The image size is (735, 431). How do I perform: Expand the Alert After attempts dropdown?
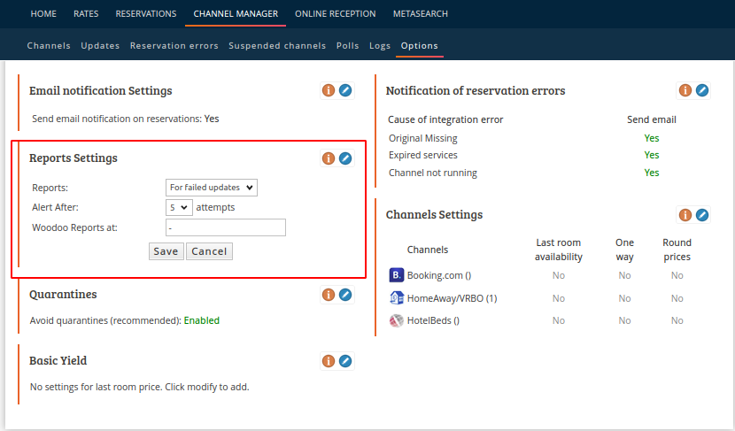pyautogui.click(x=179, y=207)
